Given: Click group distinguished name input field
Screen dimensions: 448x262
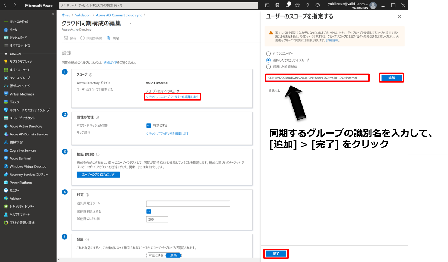Looking at the screenshot, I should coord(317,78).
